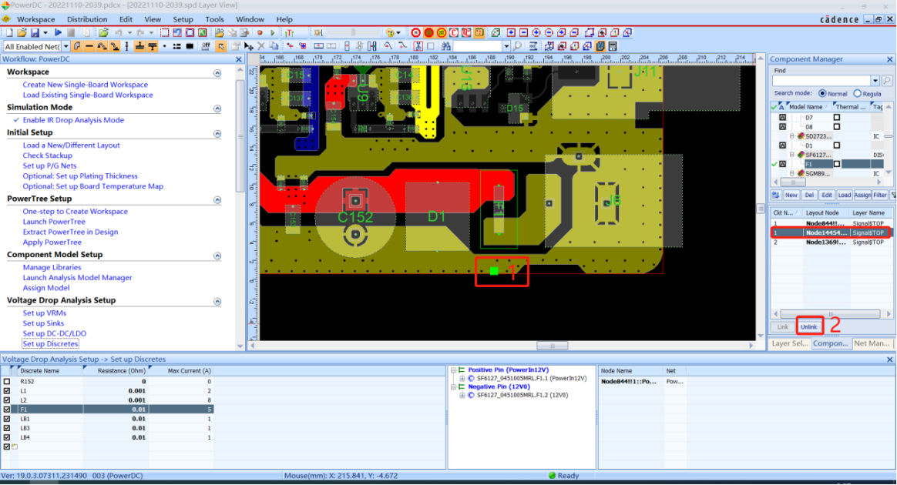The image size is (897, 485).
Task: Collapse the PowerTree Setup section
Action: [x=217, y=200]
